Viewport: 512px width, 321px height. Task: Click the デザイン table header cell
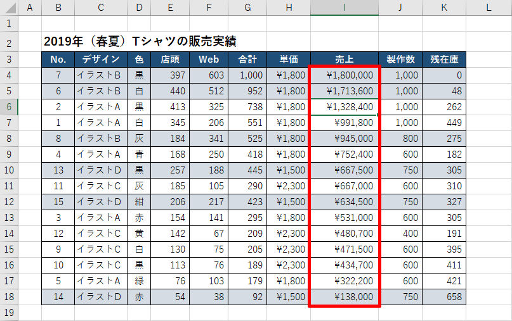click(100, 60)
